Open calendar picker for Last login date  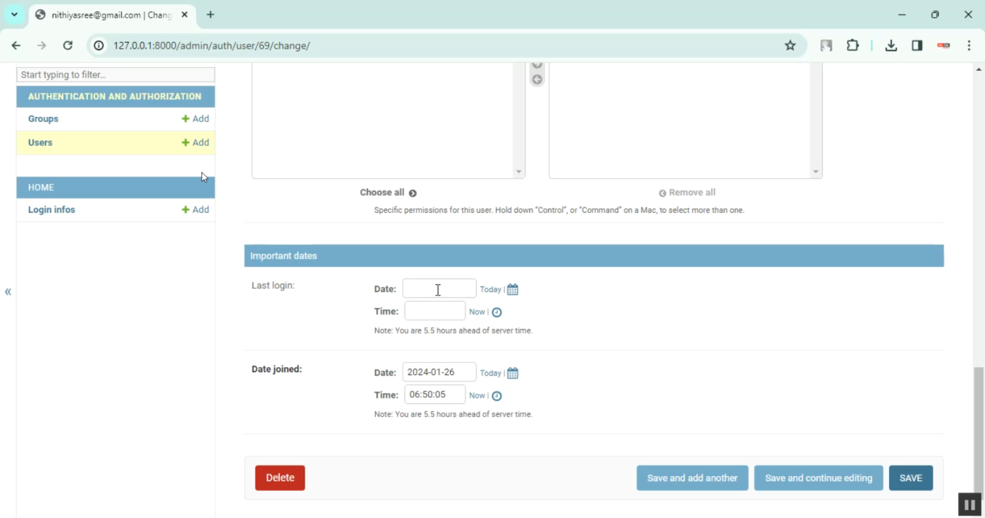(x=513, y=290)
